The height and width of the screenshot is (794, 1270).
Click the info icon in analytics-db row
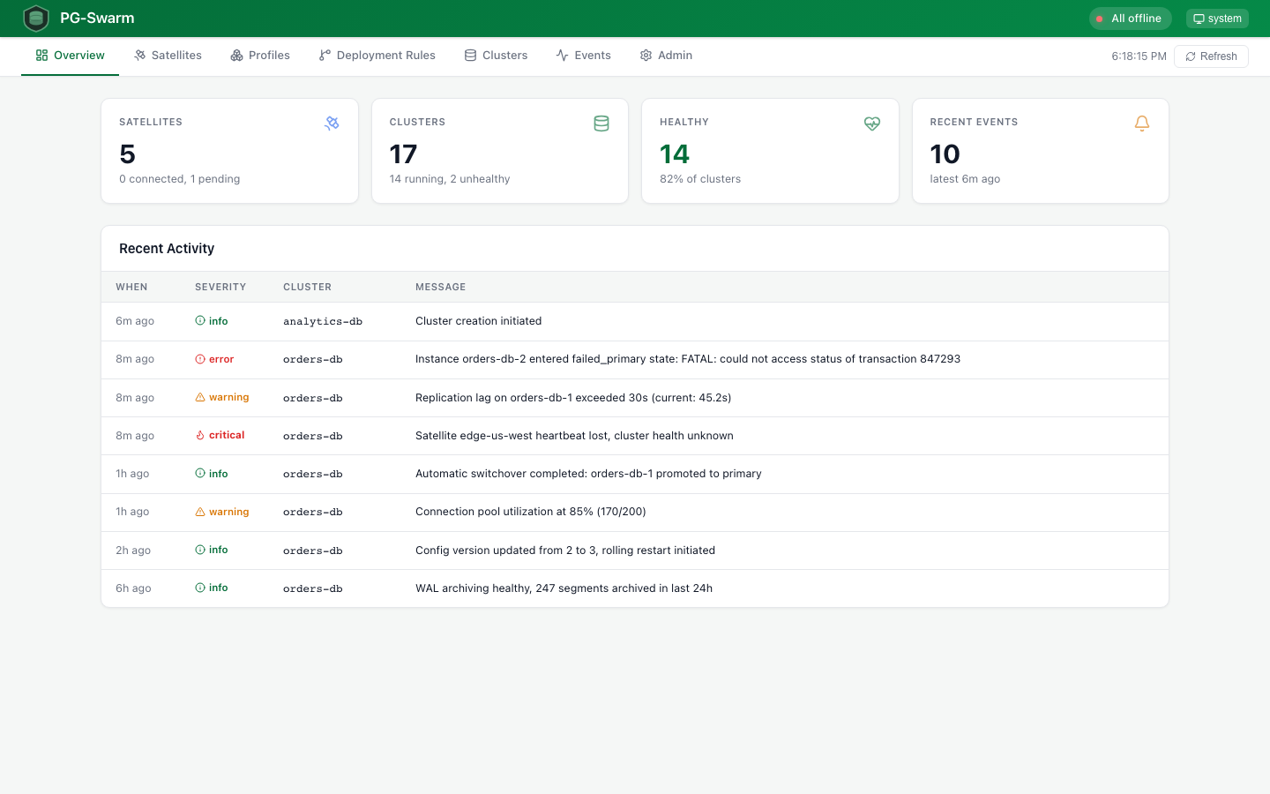click(x=200, y=321)
